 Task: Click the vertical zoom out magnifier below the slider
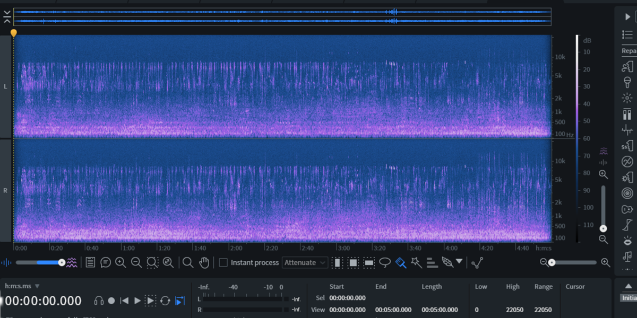[604, 239]
